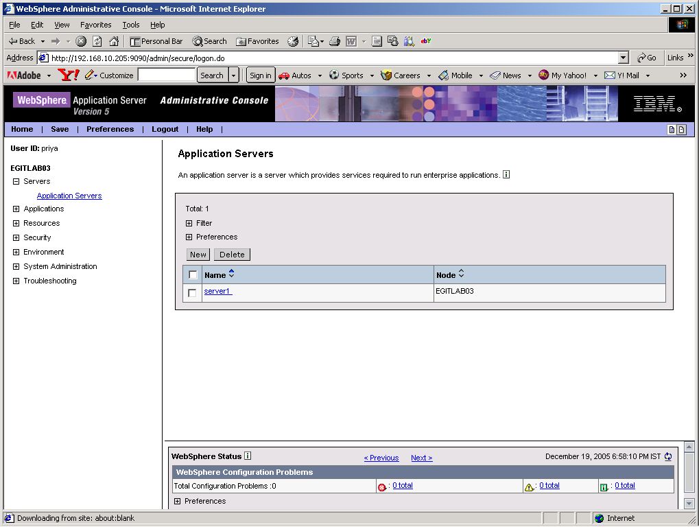Image resolution: width=699 pixels, height=527 pixels.
Task: Click the Home house icon
Action: pos(114,41)
